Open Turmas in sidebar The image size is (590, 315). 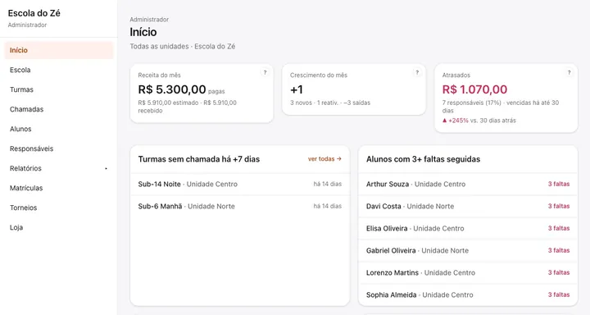point(59,89)
